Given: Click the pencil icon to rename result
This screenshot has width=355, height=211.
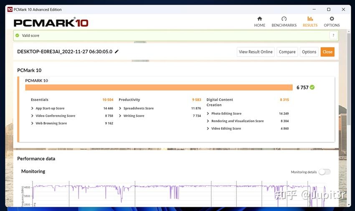Looking at the screenshot, I should point(117,52).
